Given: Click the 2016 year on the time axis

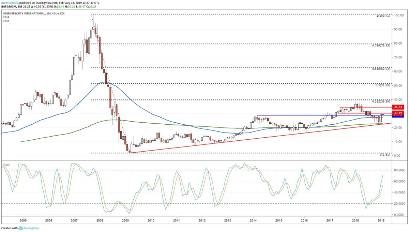Looking at the screenshot, I should tap(304, 221).
